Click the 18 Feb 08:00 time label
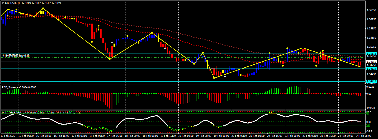The width and height of the screenshot is (378, 139). click(x=150, y=136)
